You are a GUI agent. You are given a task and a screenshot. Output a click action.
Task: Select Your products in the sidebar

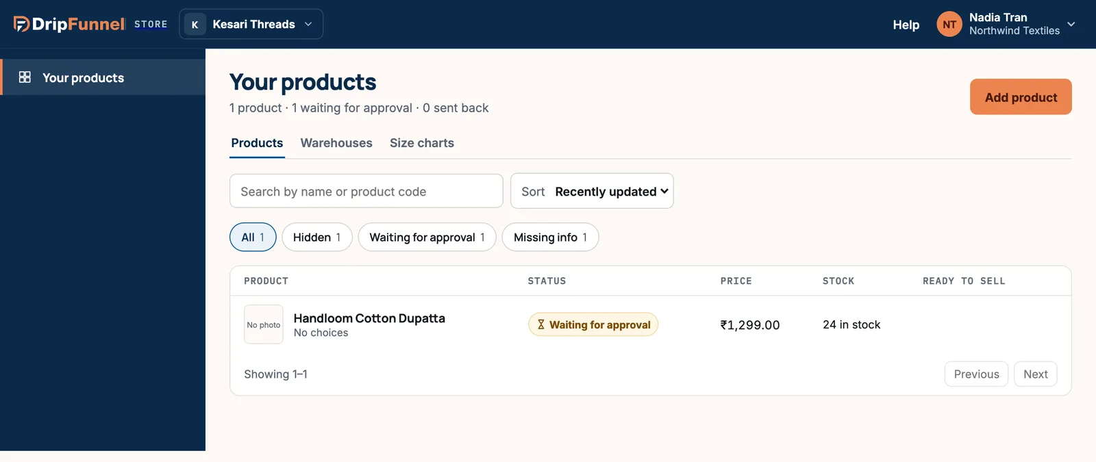pos(103,77)
